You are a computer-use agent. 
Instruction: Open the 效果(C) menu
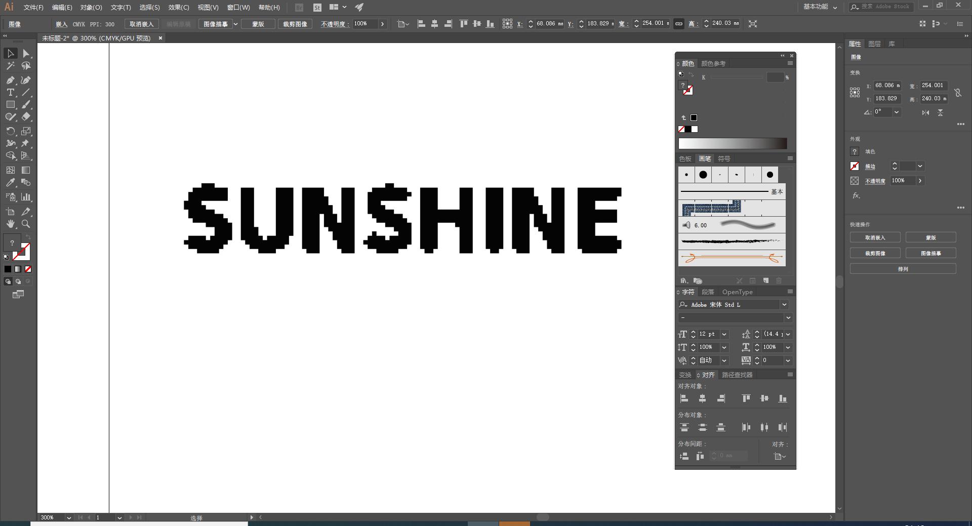click(178, 8)
